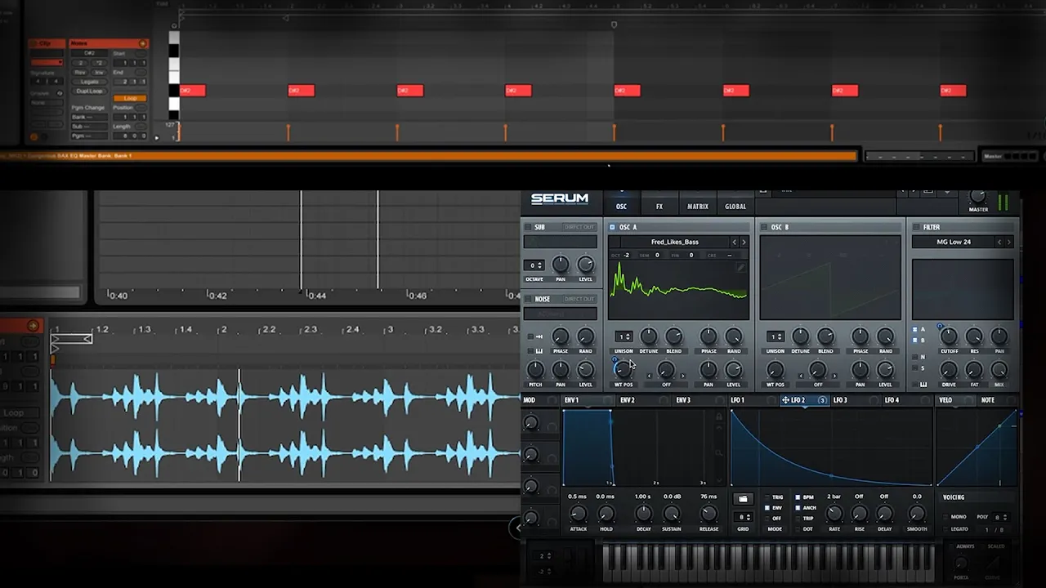
Task: Toggle filter routing checkbox B
Action: pyautogui.click(x=914, y=340)
